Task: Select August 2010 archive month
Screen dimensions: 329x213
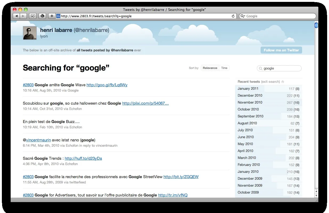Action: tap(269, 123)
